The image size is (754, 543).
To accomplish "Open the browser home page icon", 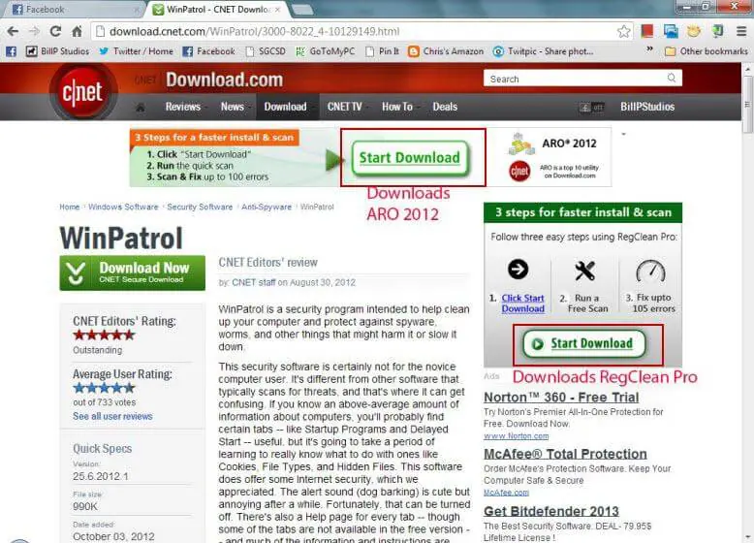I will (77, 31).
